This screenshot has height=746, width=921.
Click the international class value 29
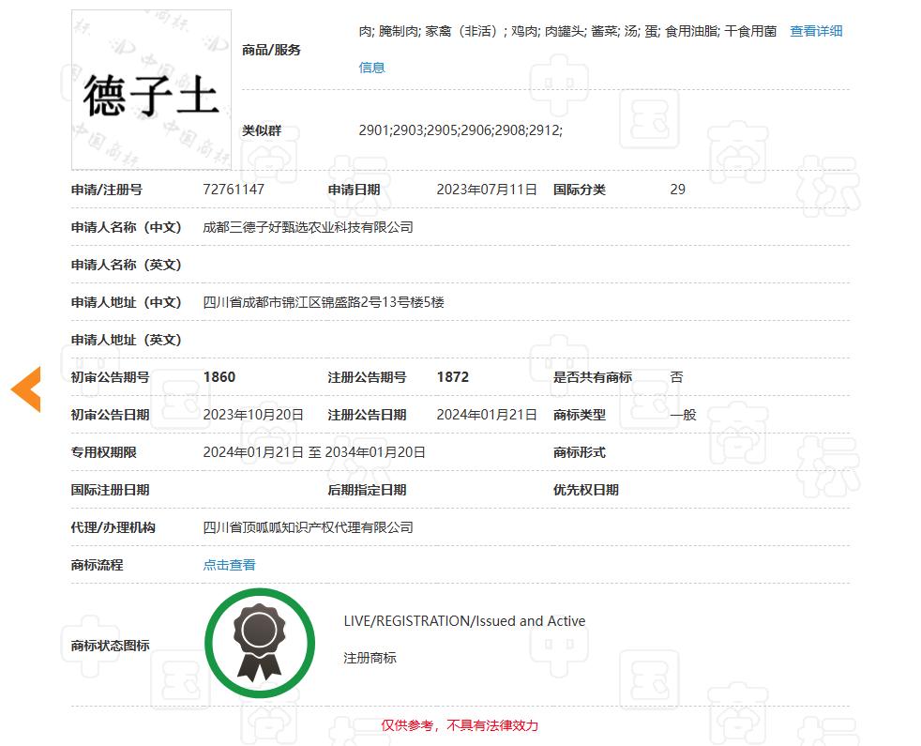click(x=677, y=190)
